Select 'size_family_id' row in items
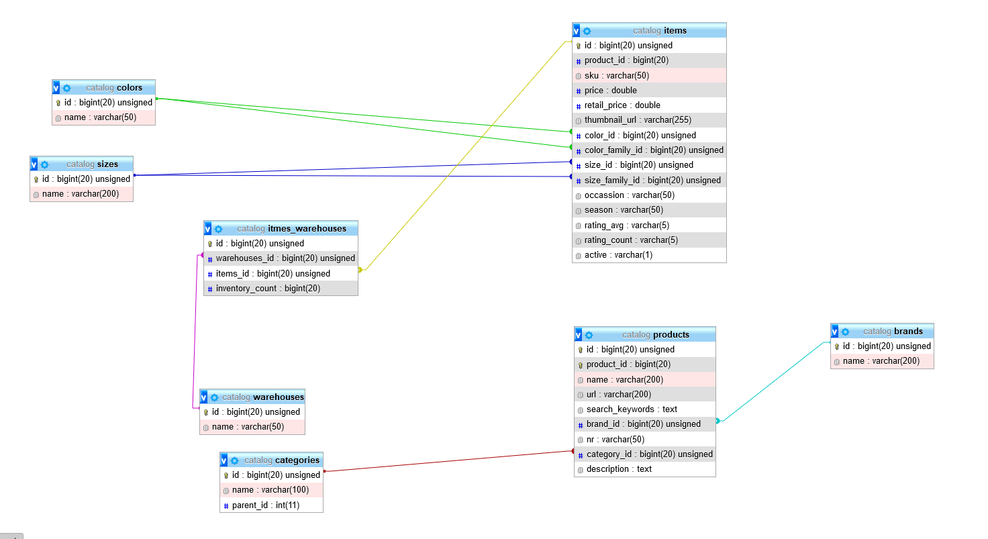 point(649,181)
